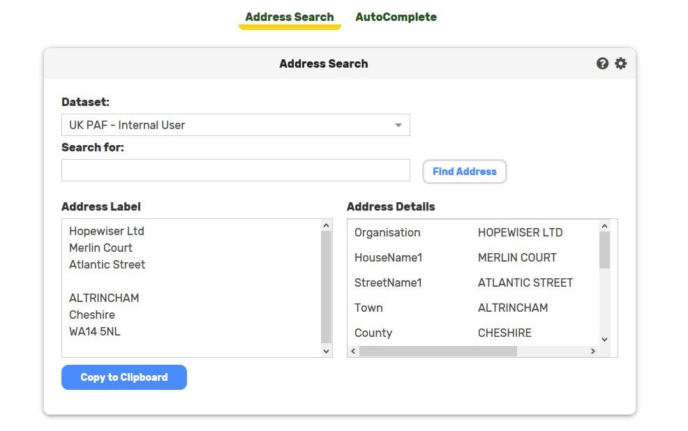
Task: Open the Dataset dropdown
Action: (236, 125)
